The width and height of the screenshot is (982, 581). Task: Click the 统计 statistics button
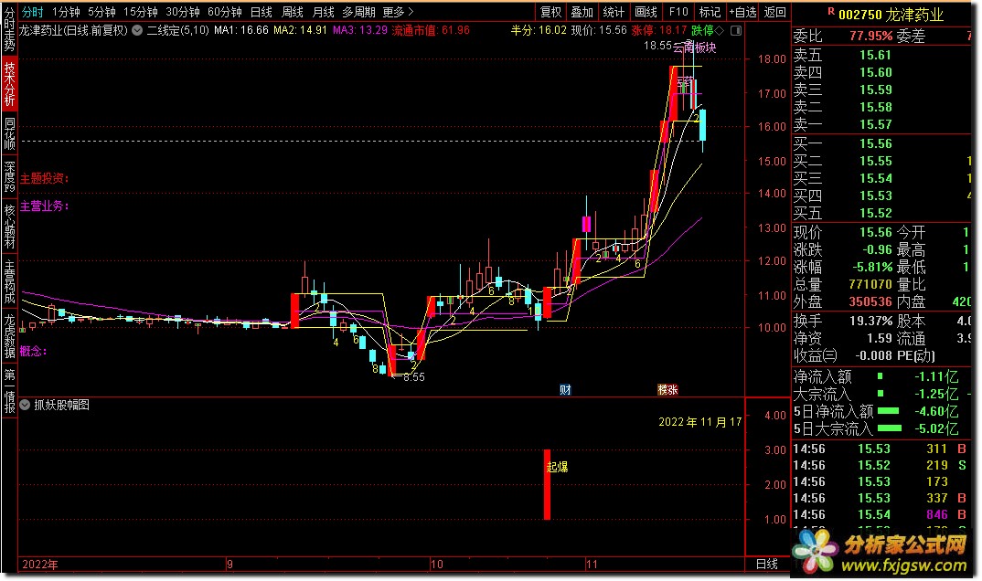(x=614, y=12)
